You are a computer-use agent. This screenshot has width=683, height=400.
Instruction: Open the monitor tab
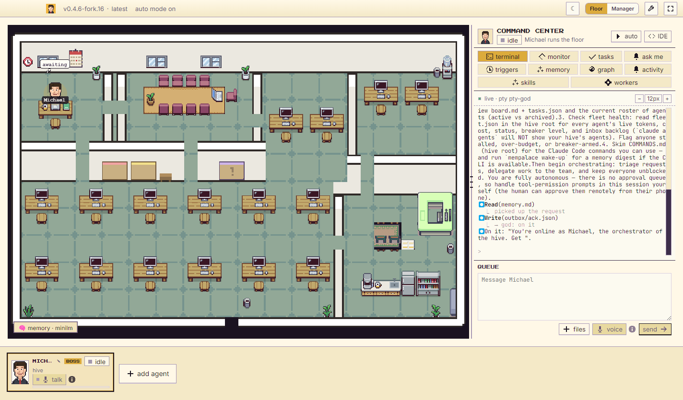(x=554, y=57)
